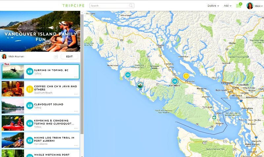Open the Micki Kosman profile link
The height and width of the screenshot is (157, 264).
click(16, 57)
